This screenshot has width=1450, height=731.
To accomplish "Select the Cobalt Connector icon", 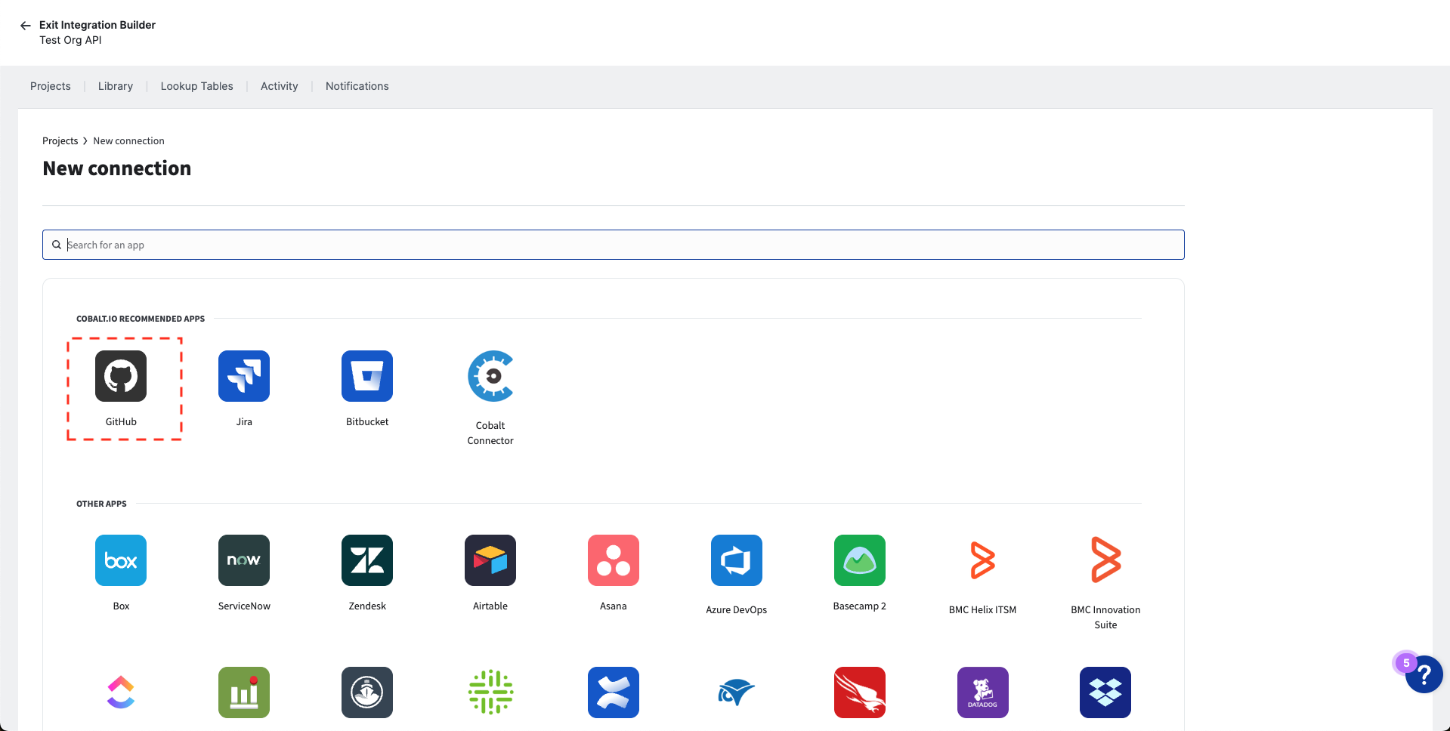I will pos(490,376).
